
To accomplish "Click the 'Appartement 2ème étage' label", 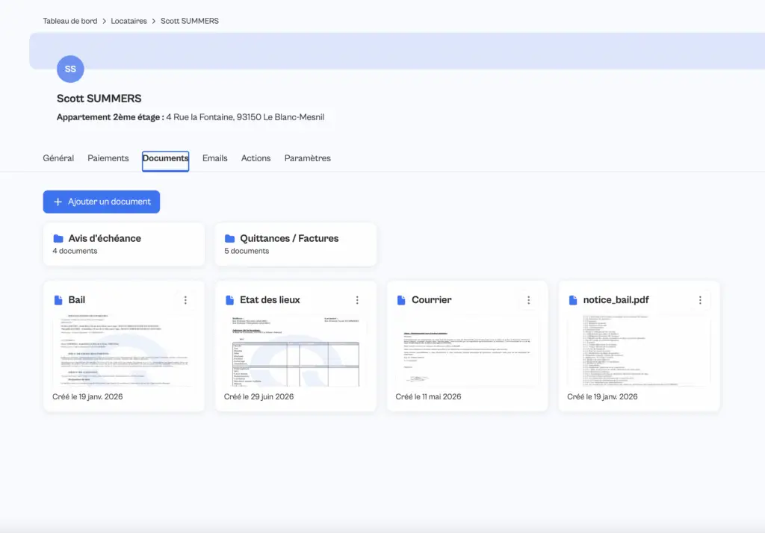I will pyautogui.click(x=111, y=117).
